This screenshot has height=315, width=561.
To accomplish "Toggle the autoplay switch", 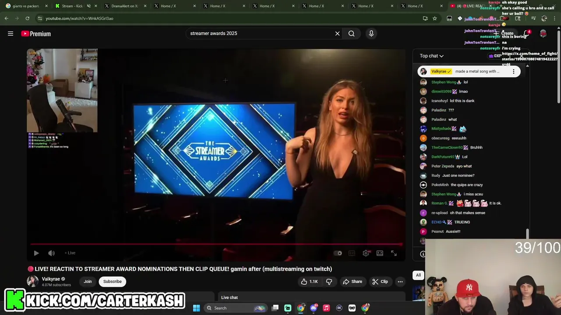I will (338, 253).
